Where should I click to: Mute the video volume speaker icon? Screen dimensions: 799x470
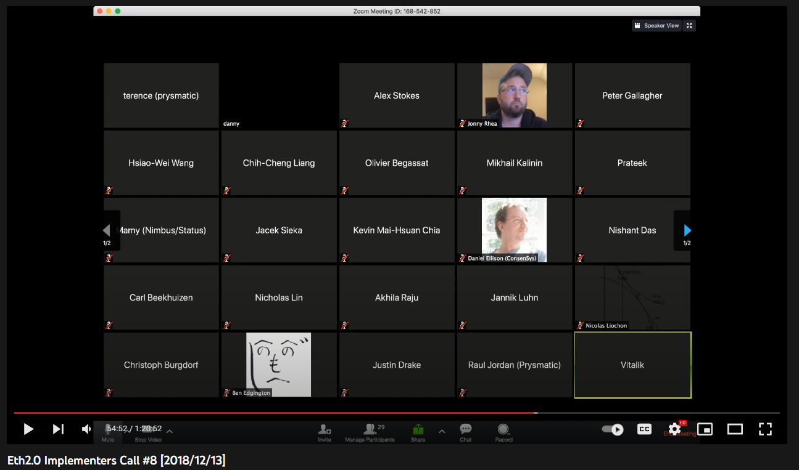pyautogui.click(x=86, y=429)
